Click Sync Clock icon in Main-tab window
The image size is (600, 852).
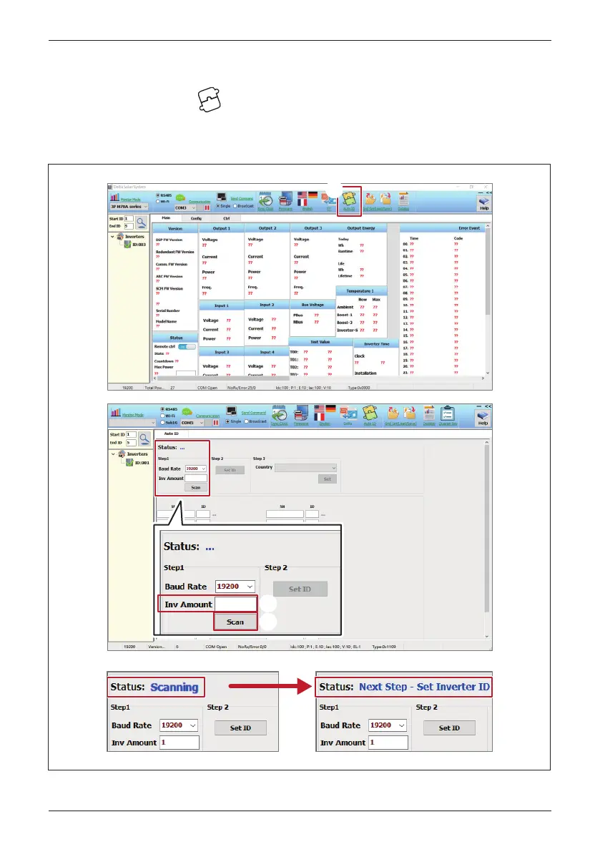265,200
